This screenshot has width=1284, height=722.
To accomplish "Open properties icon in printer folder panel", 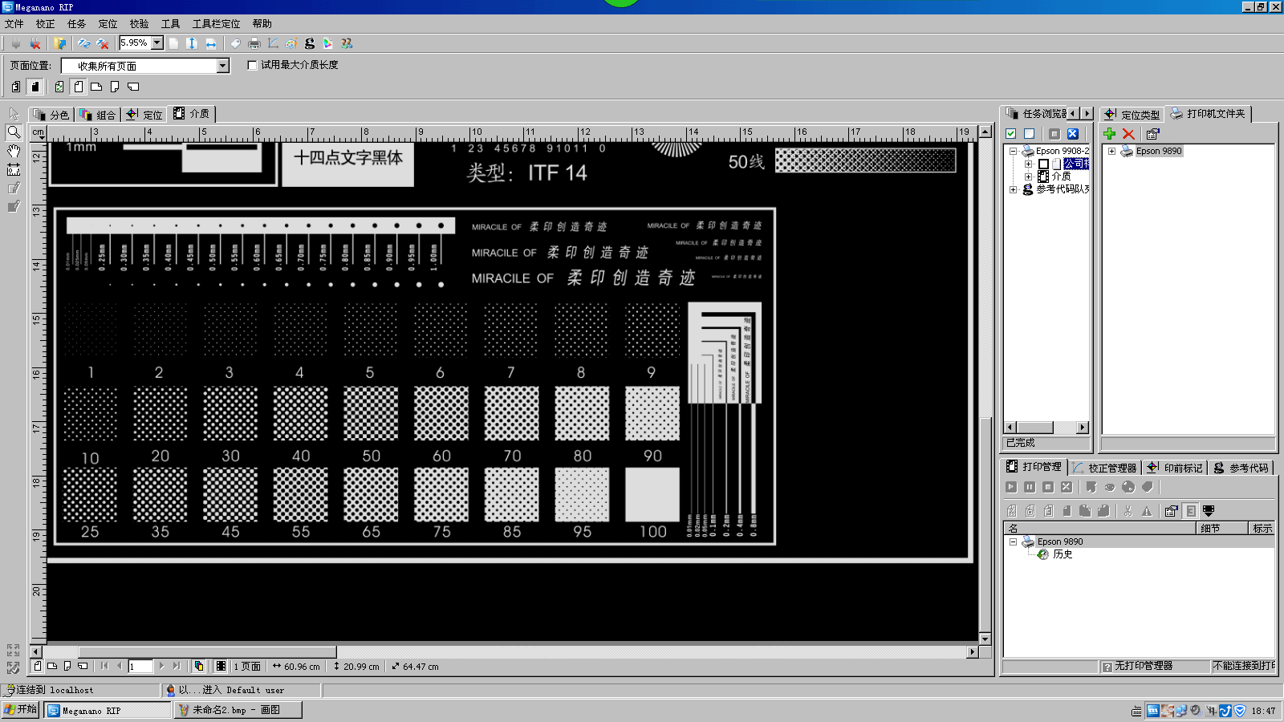I will click(1153, 134).
